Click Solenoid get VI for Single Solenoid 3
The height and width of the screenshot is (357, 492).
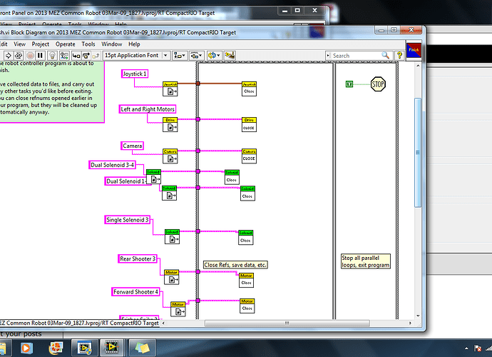173,236
